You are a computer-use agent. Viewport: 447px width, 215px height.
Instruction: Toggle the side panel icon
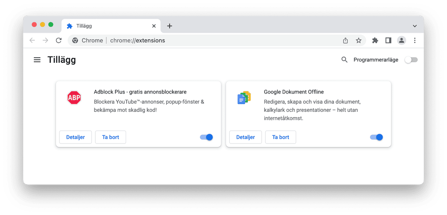(388, 40)
